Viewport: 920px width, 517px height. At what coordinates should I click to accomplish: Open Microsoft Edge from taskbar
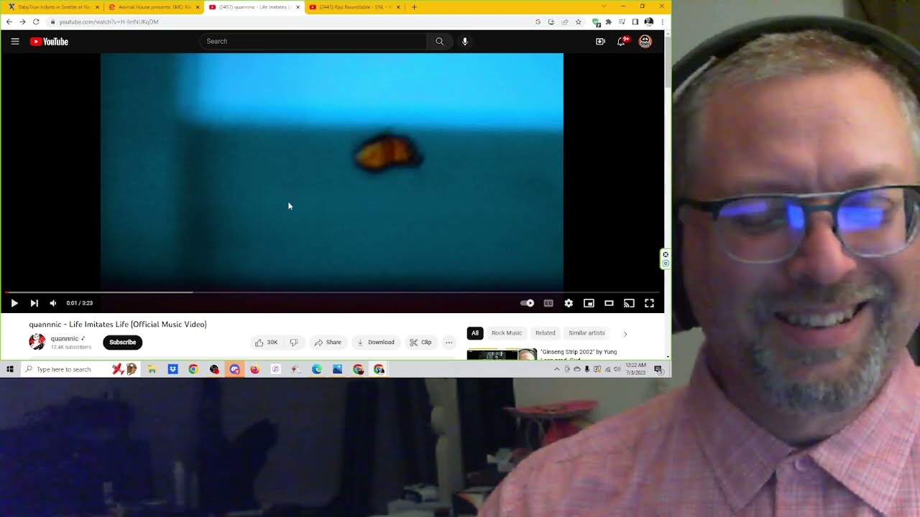(317, 369)
